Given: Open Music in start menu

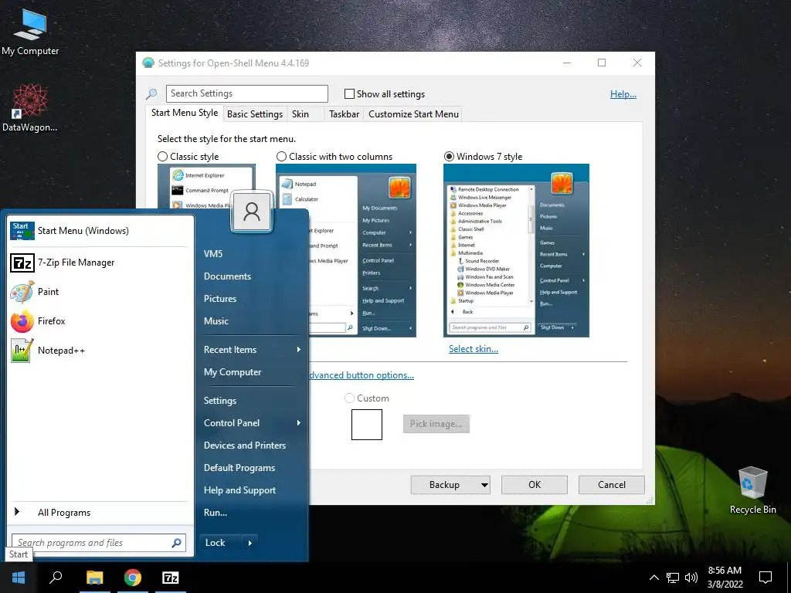Looking at the screenshot, I should [216, 320].
